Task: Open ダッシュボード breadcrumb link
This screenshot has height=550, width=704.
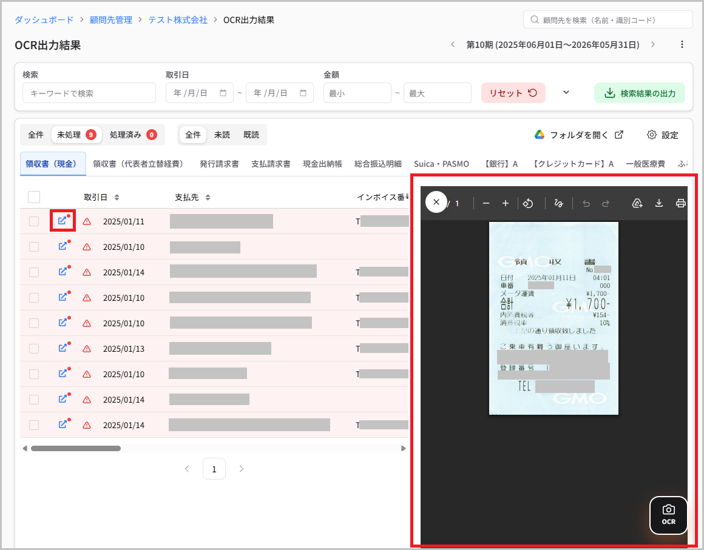Action: tap(44, 20)
